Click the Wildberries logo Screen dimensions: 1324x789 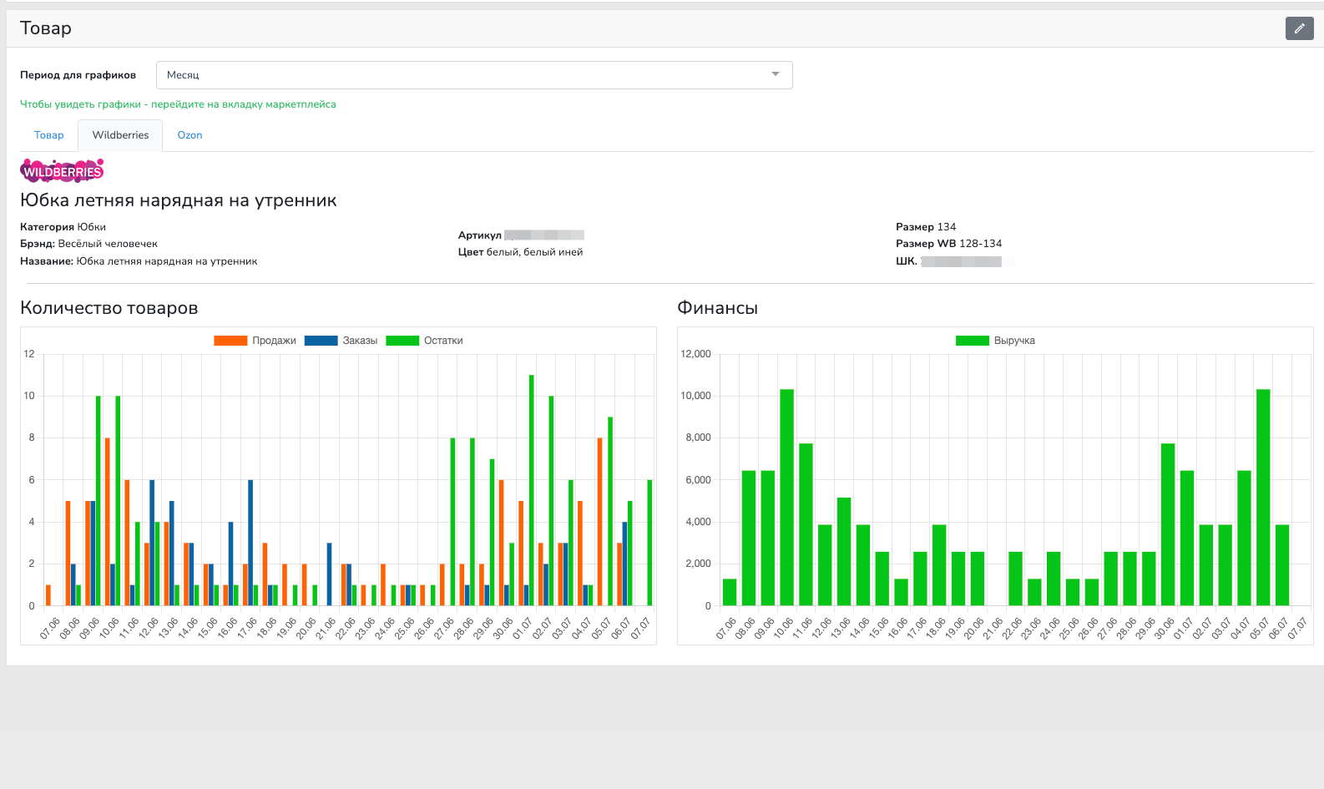(x=62, y=171)
